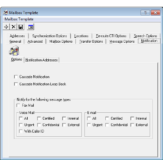Enable Voice Mail With Caller ID
This screenshot has width=163, height=160.
[x=21, y=131]
